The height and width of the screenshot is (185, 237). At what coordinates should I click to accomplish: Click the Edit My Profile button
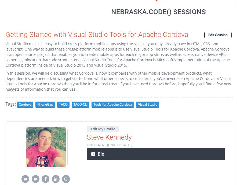click(x=103, y=129)
